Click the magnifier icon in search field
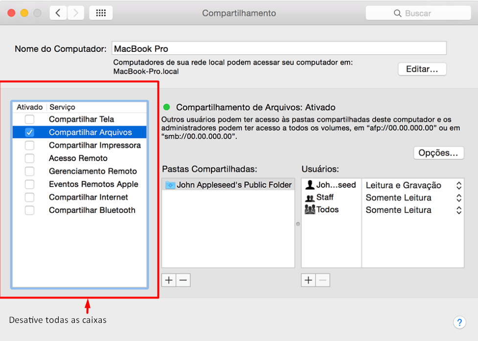The height and width of the screenshot is (341, 478). 397,13
